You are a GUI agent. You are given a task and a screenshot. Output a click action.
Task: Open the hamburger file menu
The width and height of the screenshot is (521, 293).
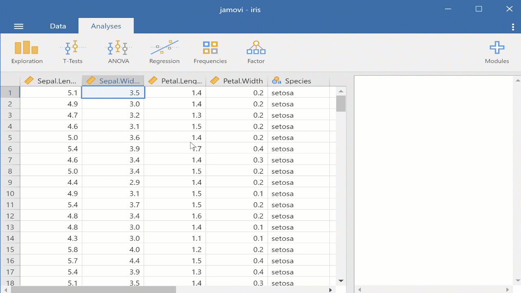pos(18,26)
